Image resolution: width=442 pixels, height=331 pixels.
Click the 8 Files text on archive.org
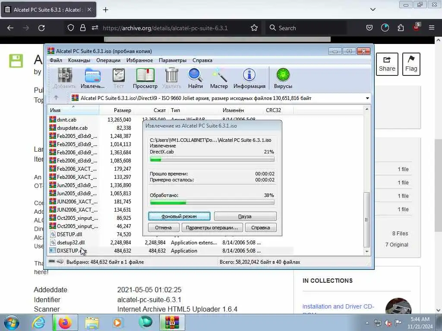pos(400,234)
